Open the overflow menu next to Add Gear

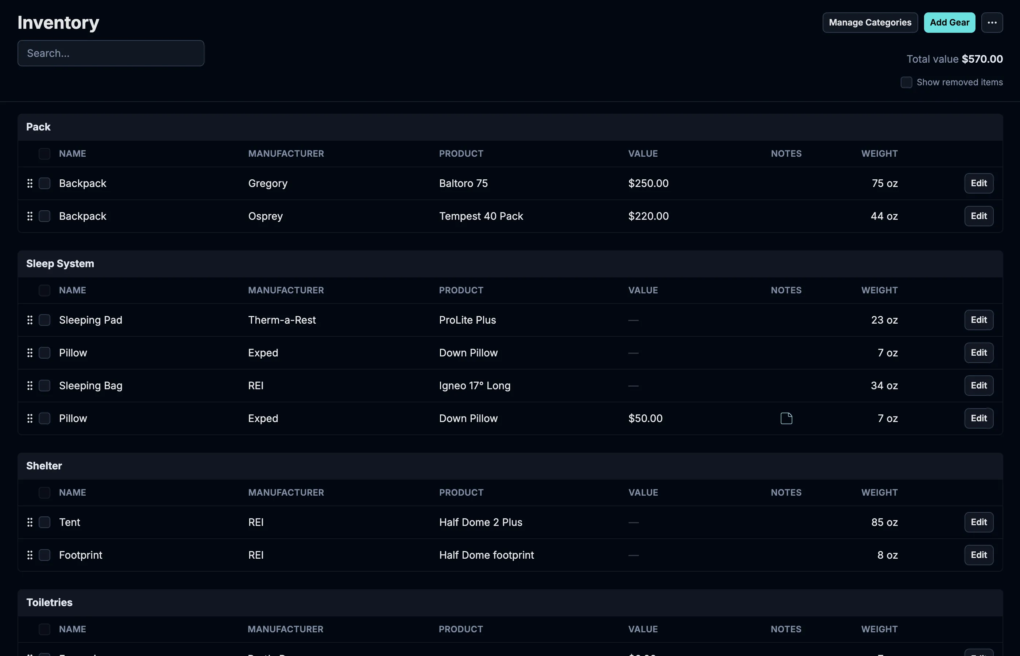click(992, 23)
